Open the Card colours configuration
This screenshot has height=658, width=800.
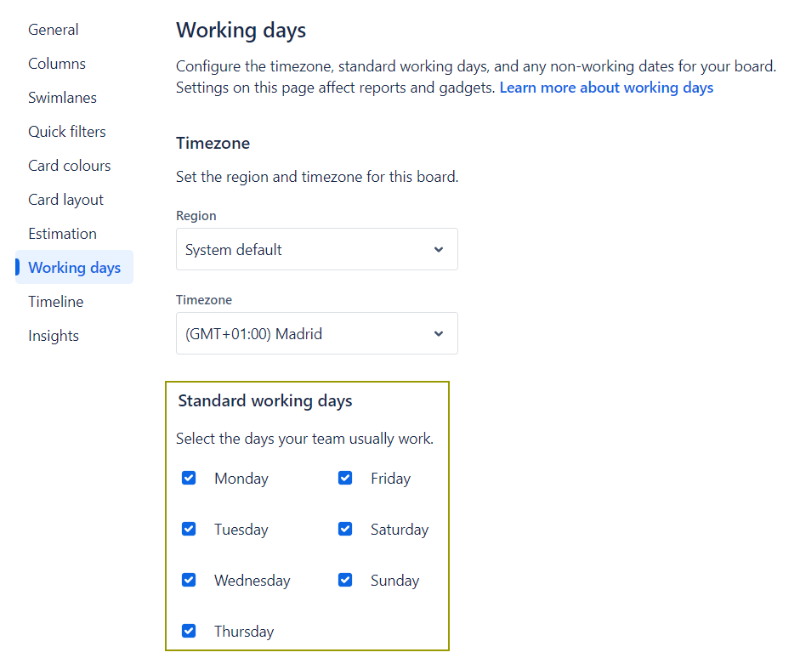tap(69, 165)
